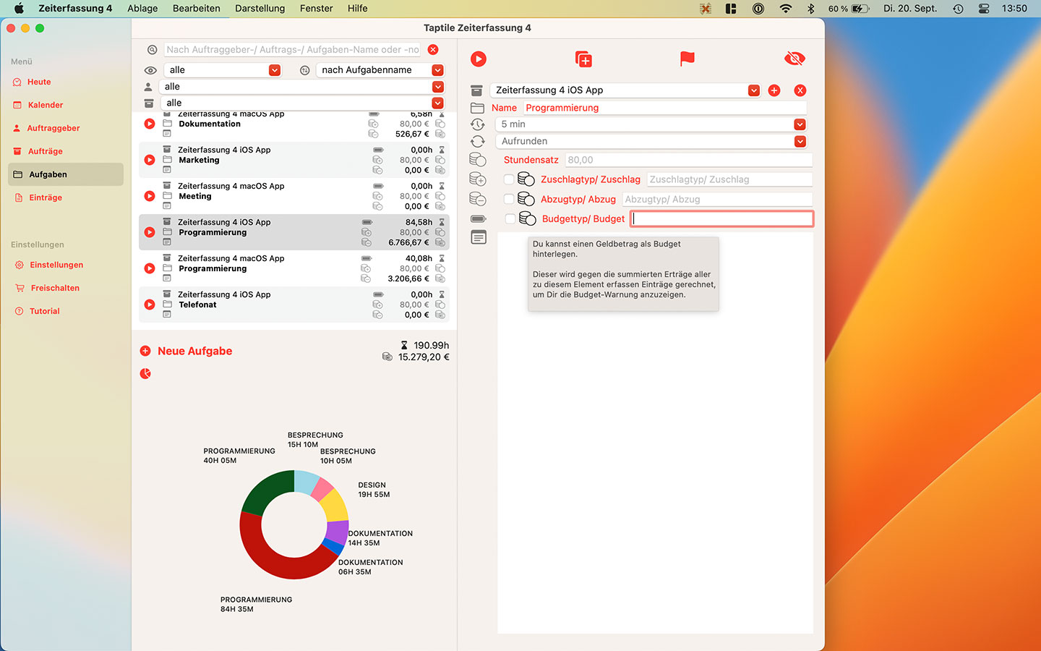Open Zeiterfassung 4 application menu
Screen dimensions: 1041x651
75,9
